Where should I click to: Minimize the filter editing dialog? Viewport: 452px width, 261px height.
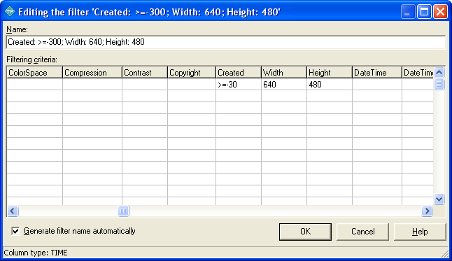(x=408, y=12)
